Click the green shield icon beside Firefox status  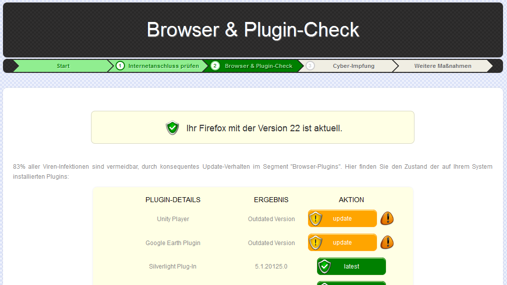click(172, 128)
